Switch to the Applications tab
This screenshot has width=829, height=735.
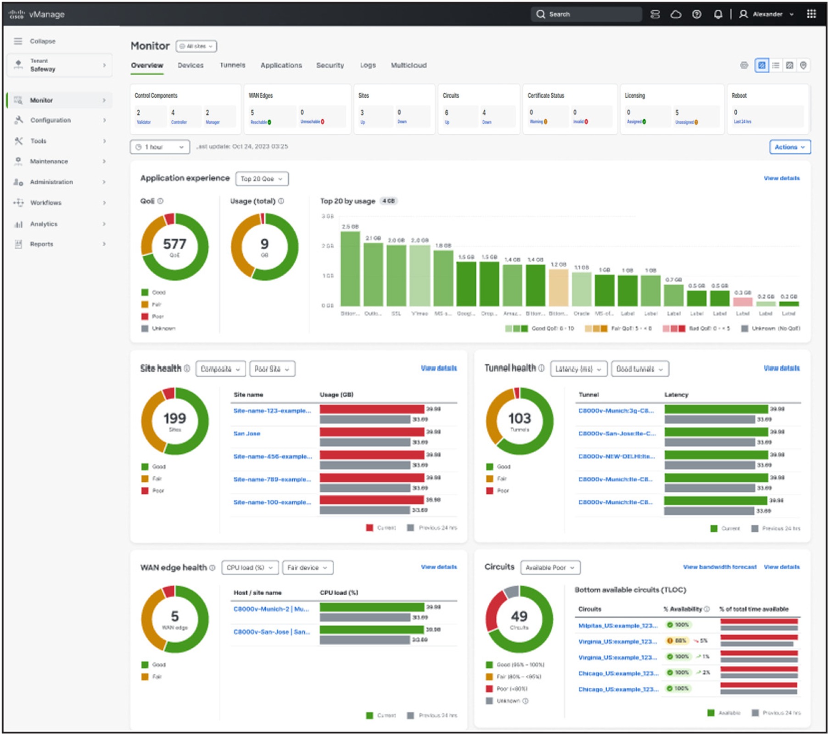(x=281, y=65)
